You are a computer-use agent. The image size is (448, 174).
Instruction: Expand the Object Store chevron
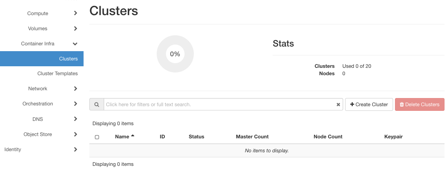pos(75,134)
